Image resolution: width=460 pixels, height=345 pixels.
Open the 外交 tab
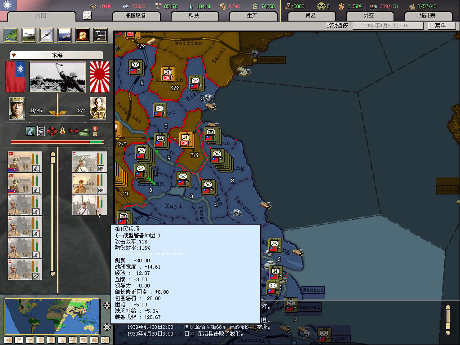tap(369, 16)
